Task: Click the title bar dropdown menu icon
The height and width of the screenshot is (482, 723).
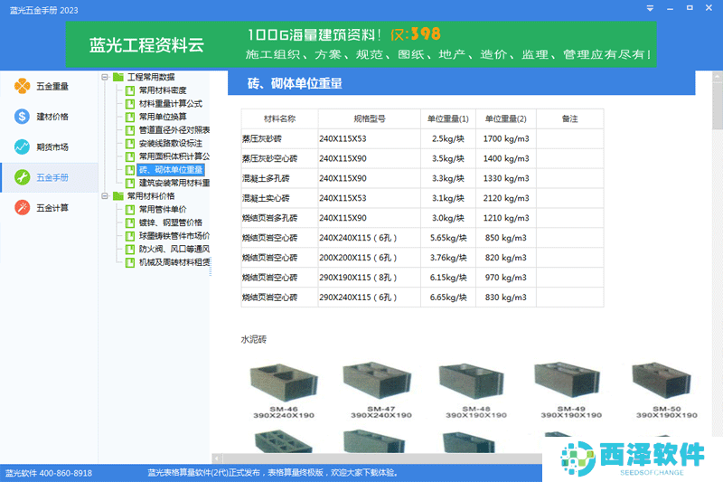Action: [650, 8]
